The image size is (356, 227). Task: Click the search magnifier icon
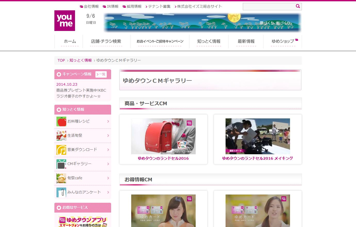(x=298, y=6)
